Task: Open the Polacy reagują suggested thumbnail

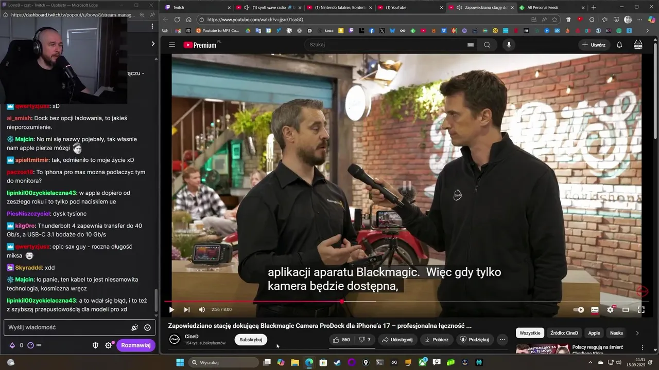Action: 542,349
